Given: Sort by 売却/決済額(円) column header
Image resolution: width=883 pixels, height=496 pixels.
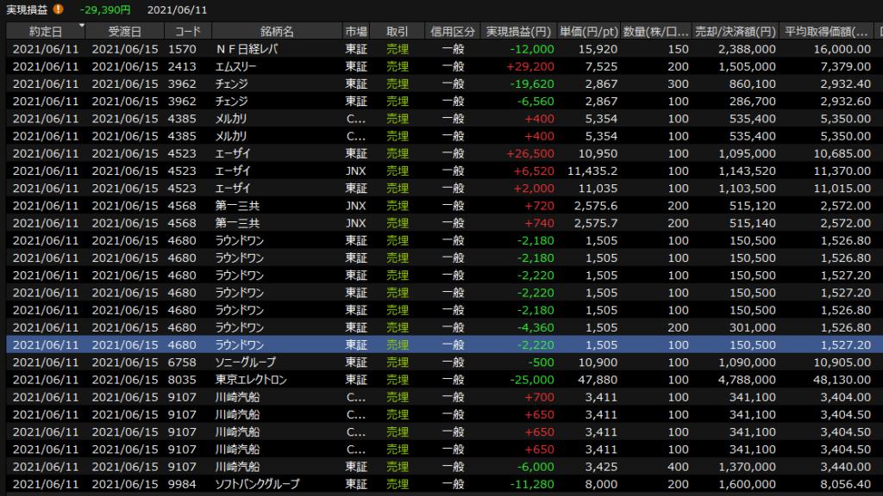Looking at the screenshot, I should coord(737,31).
